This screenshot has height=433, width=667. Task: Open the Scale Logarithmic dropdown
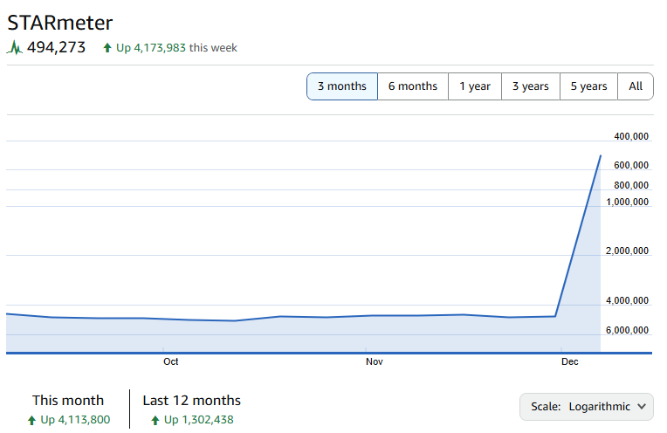click(x=587, y=407)
